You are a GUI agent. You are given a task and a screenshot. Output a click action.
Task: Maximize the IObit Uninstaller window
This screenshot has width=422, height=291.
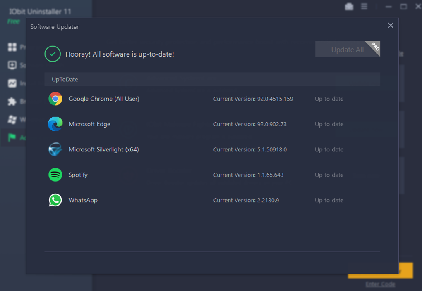(x=403, y=7)
